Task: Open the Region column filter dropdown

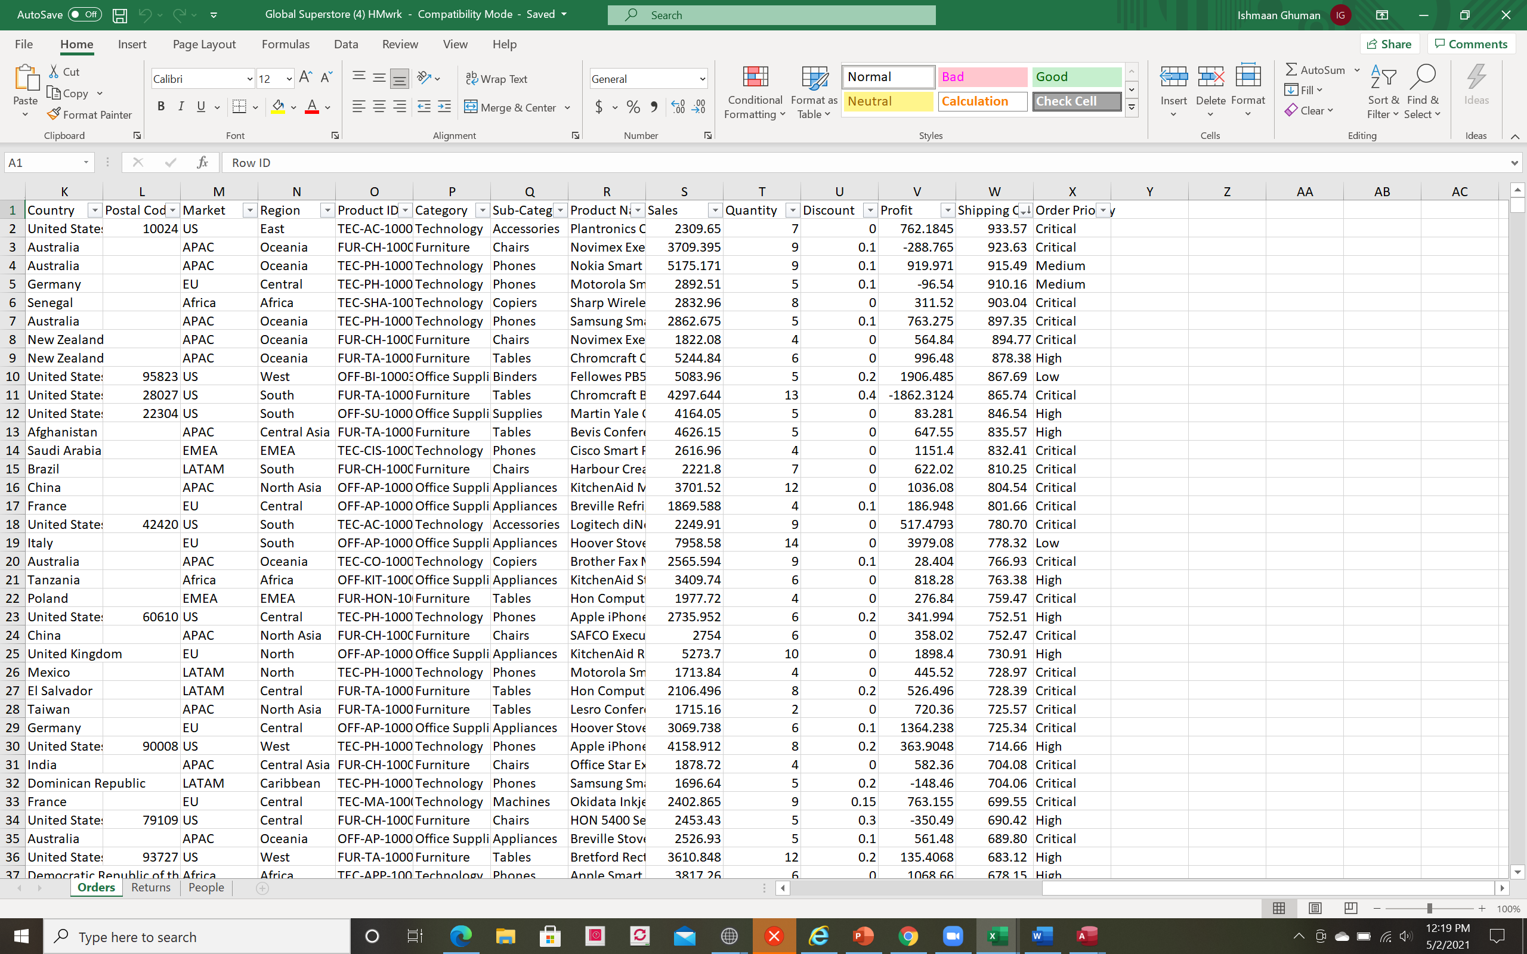Action: [327, 210]
